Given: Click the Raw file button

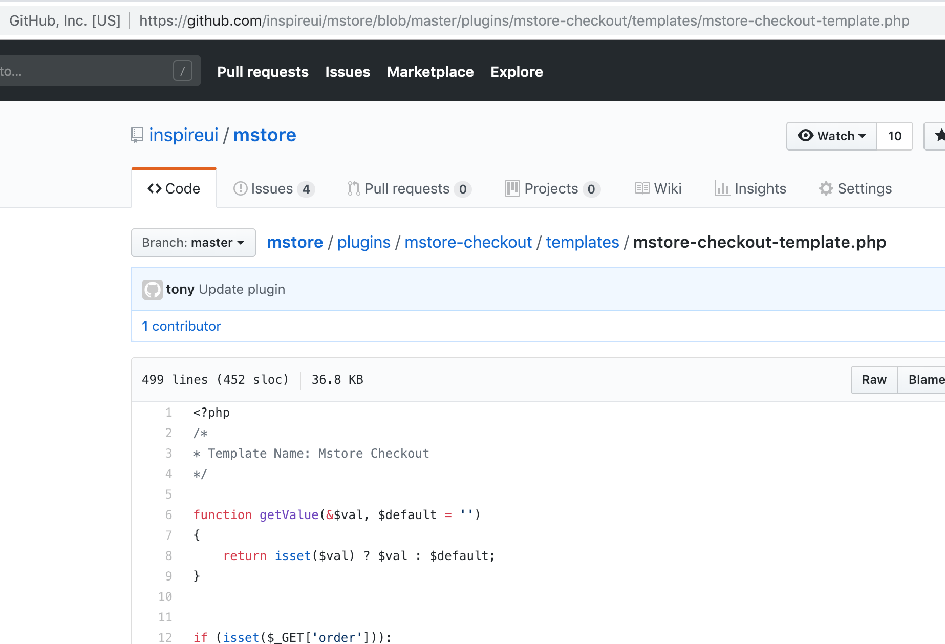Looking at the screenshot, I should pos(874,380).
